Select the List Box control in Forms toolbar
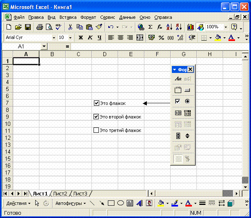The image size is (251, 218). click(178, 113)
